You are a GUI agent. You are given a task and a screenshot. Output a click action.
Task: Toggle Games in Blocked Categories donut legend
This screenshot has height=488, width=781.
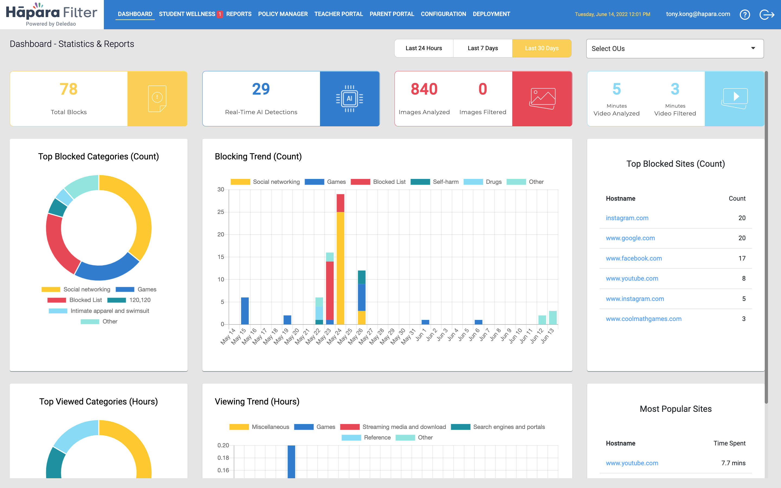coord(136,290)
